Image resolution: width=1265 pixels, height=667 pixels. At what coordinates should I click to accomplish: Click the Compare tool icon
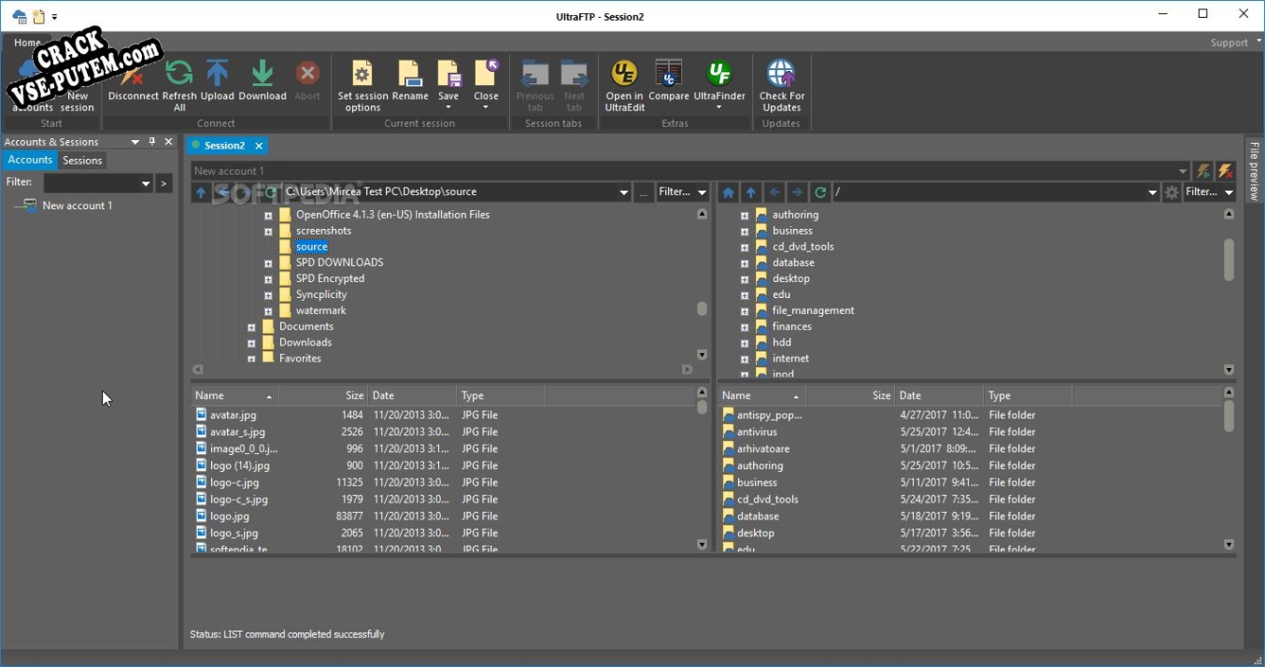668,75
